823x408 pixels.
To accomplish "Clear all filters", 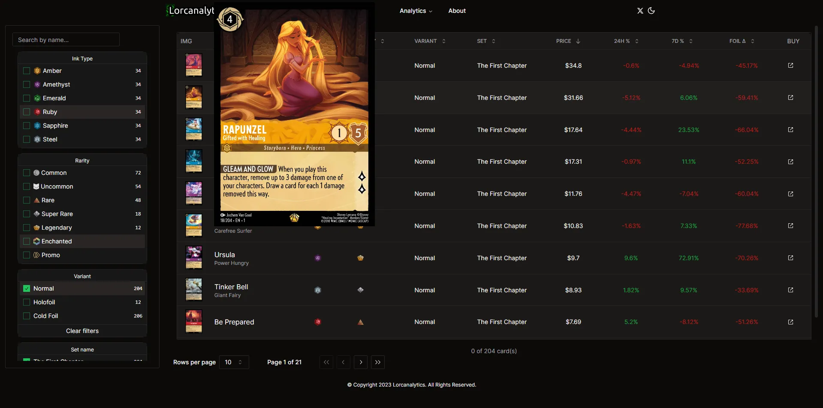I will (82, 331).
